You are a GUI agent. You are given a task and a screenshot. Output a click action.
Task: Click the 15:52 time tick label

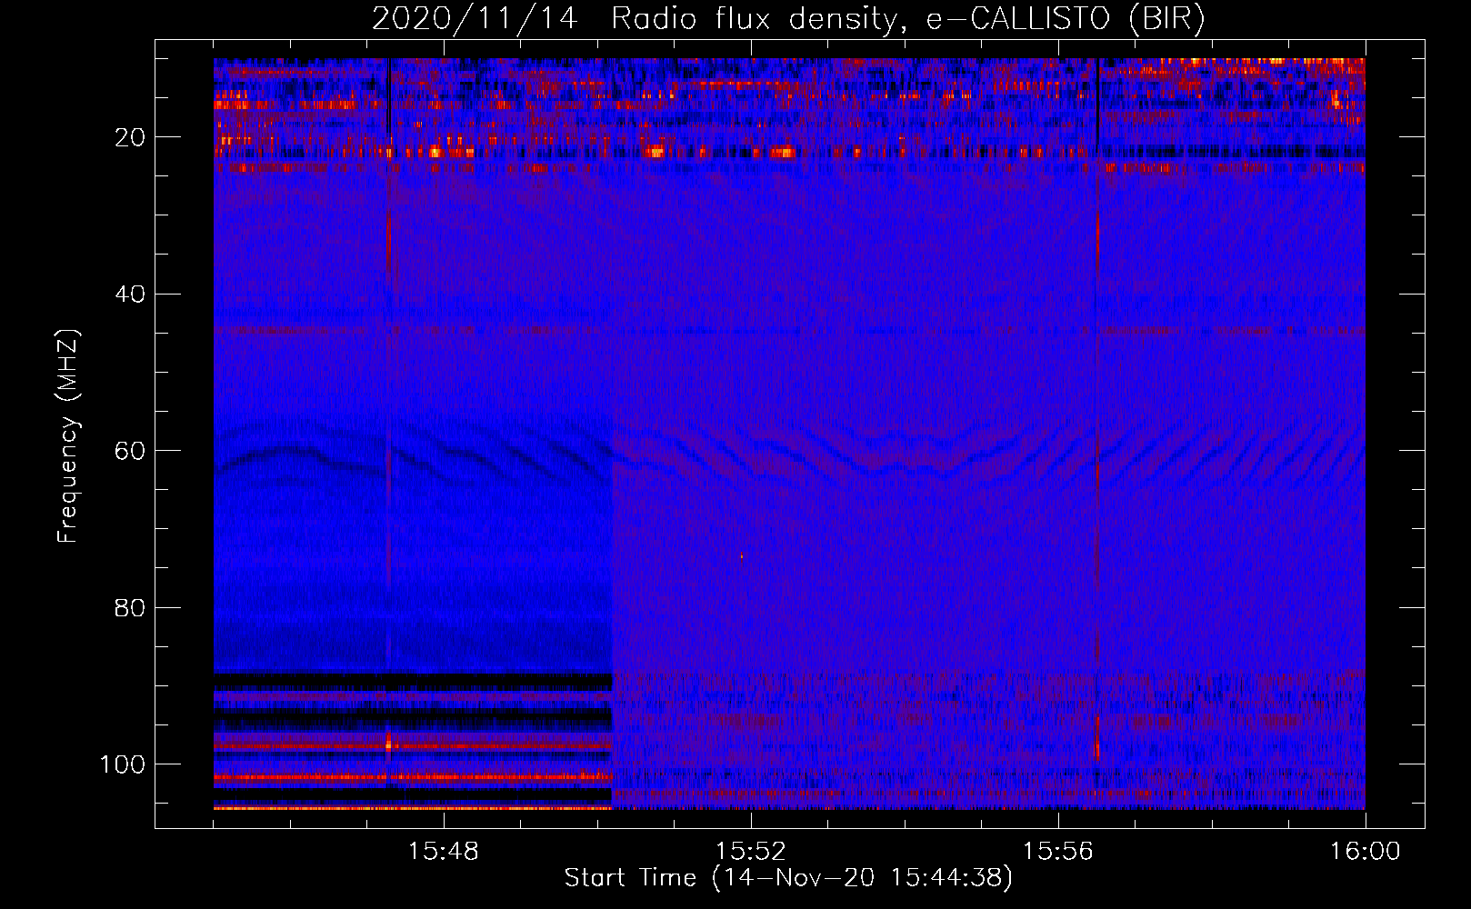tap(751, 852)
